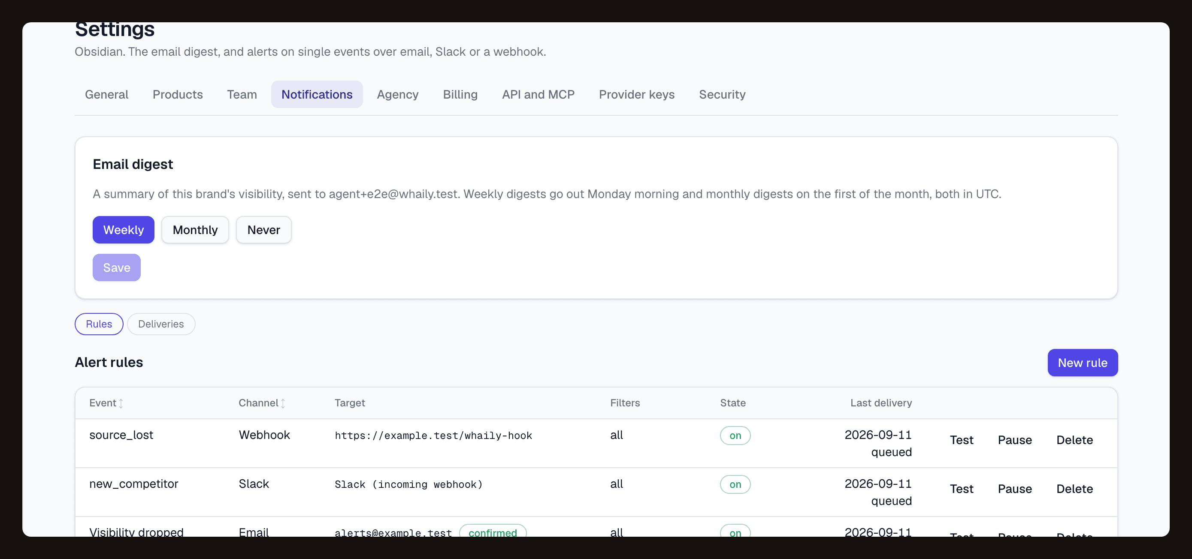
Task: Click Slack (incoming webhook) target
Action: [408, 484]
